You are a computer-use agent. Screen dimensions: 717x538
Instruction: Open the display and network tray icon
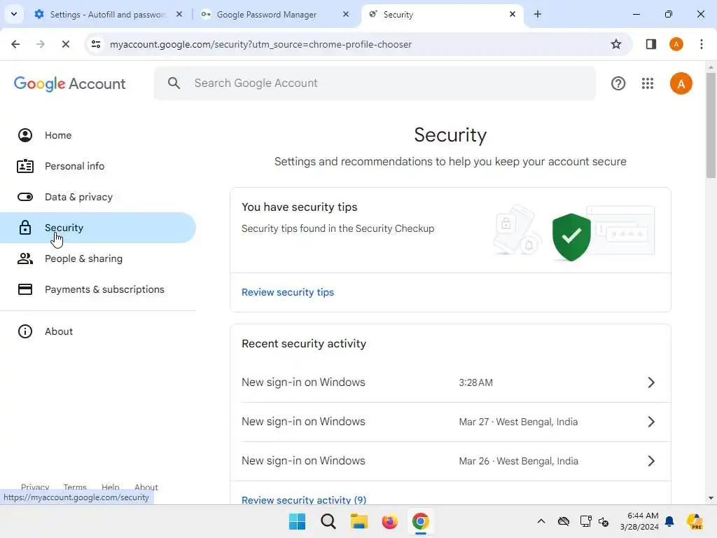tap(586, 521)
